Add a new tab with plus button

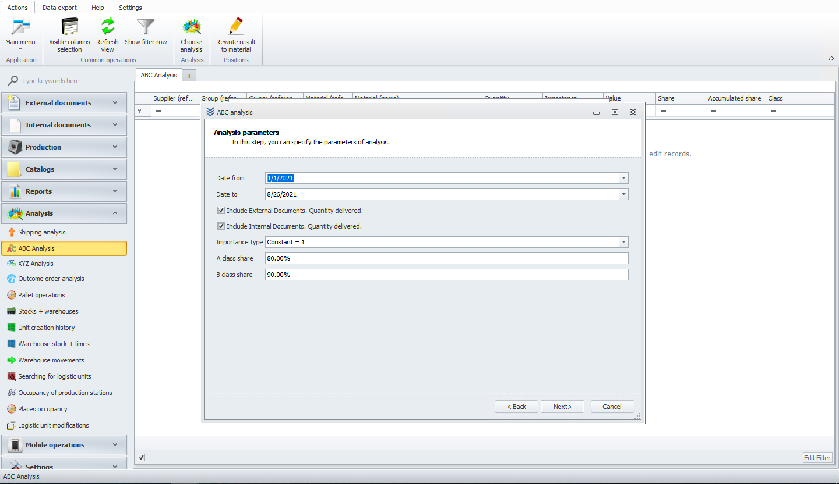[x=189, y=76]
